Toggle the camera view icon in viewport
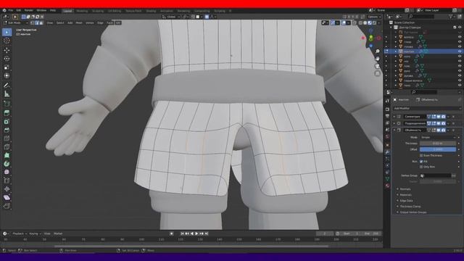This screenshot has height=261, width=464. 378,66
